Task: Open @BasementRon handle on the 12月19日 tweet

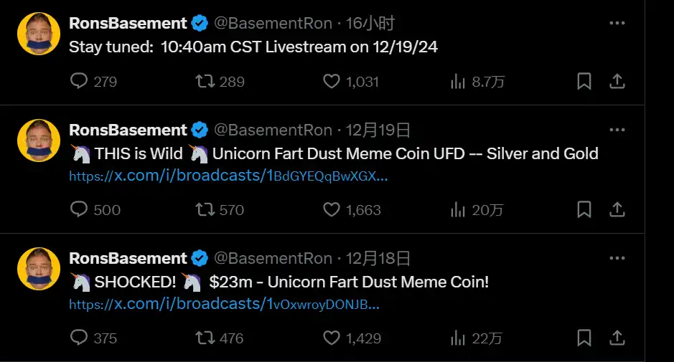Action: 273,130
